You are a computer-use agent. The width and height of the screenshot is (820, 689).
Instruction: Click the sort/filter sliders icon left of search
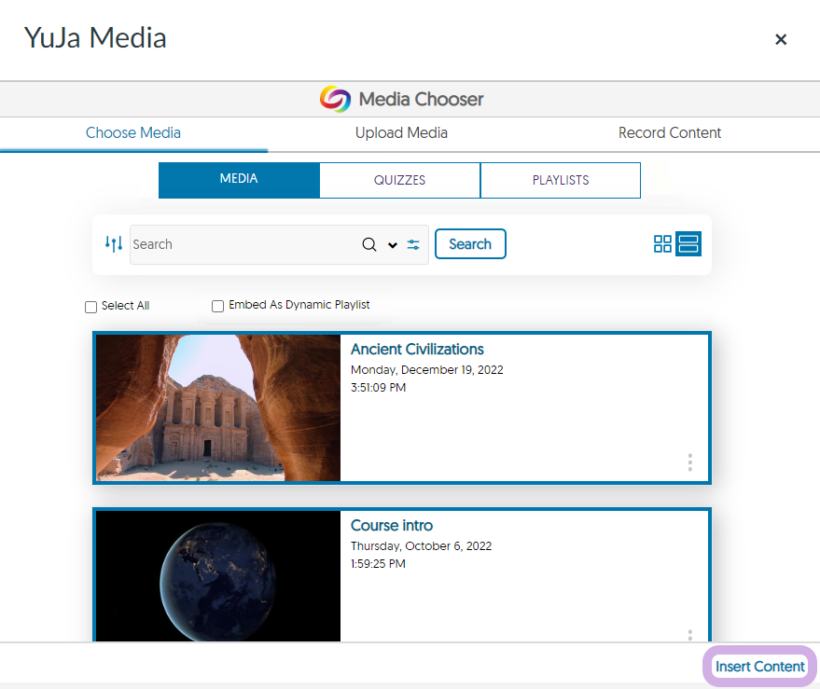tap(114, 244)
